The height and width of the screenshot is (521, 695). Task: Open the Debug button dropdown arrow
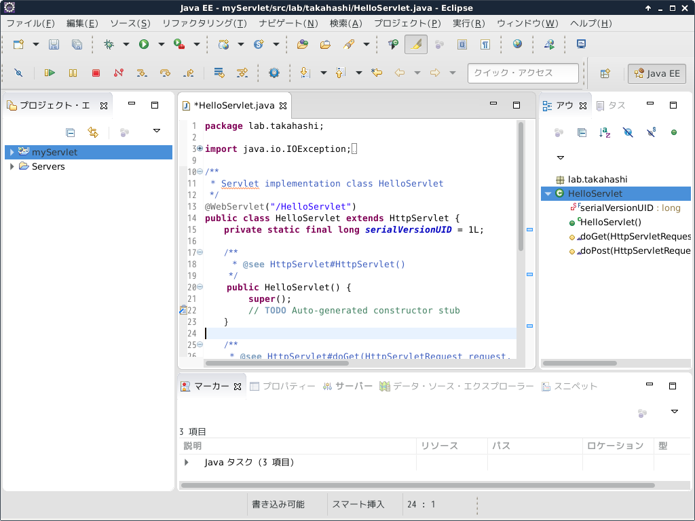pyautogui.click(x=126, y=44)
